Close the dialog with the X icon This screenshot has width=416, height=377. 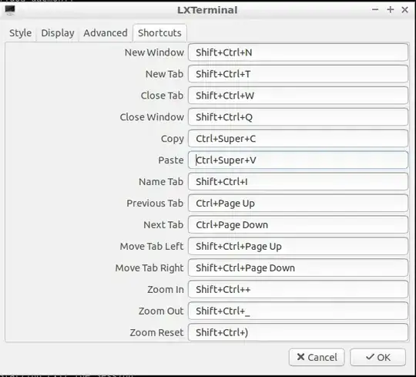(405, 10)
